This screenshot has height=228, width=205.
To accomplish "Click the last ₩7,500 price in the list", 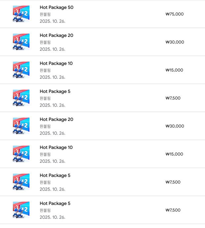I will click(x=173, y=210).
